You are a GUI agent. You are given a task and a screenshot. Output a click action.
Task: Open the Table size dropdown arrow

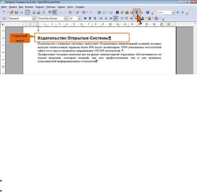point(107,12)
